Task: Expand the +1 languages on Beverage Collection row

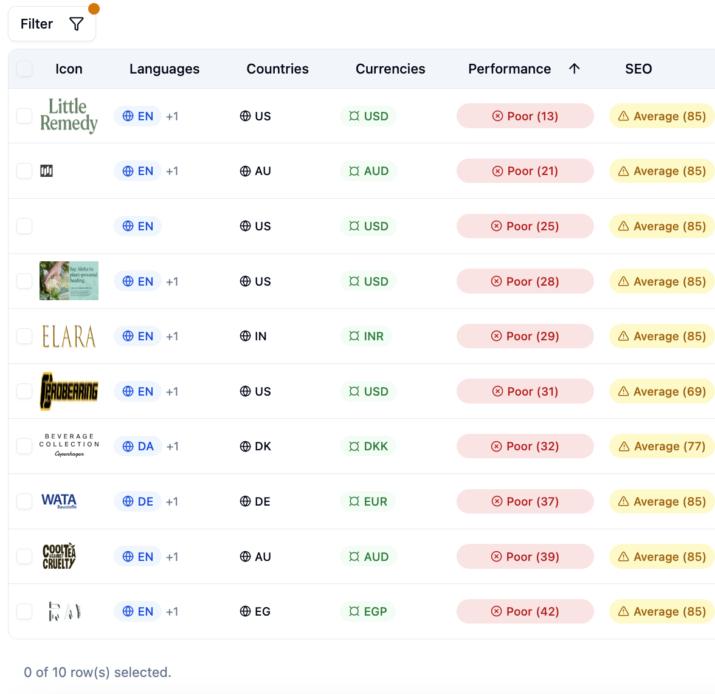Action: (x=172, y=446)
